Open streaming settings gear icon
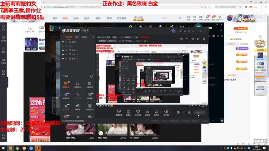This screenshot has height=151, width=269. coord(189,112)
